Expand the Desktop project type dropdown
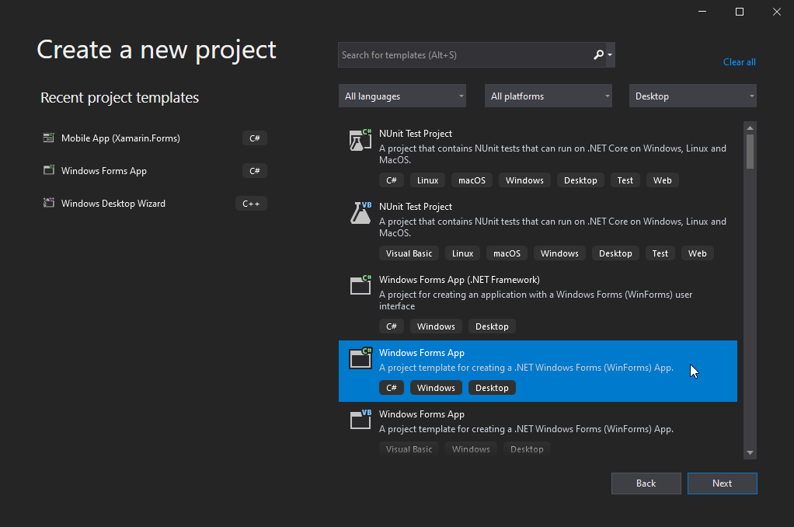The image size is (794, 527). click(x=693, y=96)
